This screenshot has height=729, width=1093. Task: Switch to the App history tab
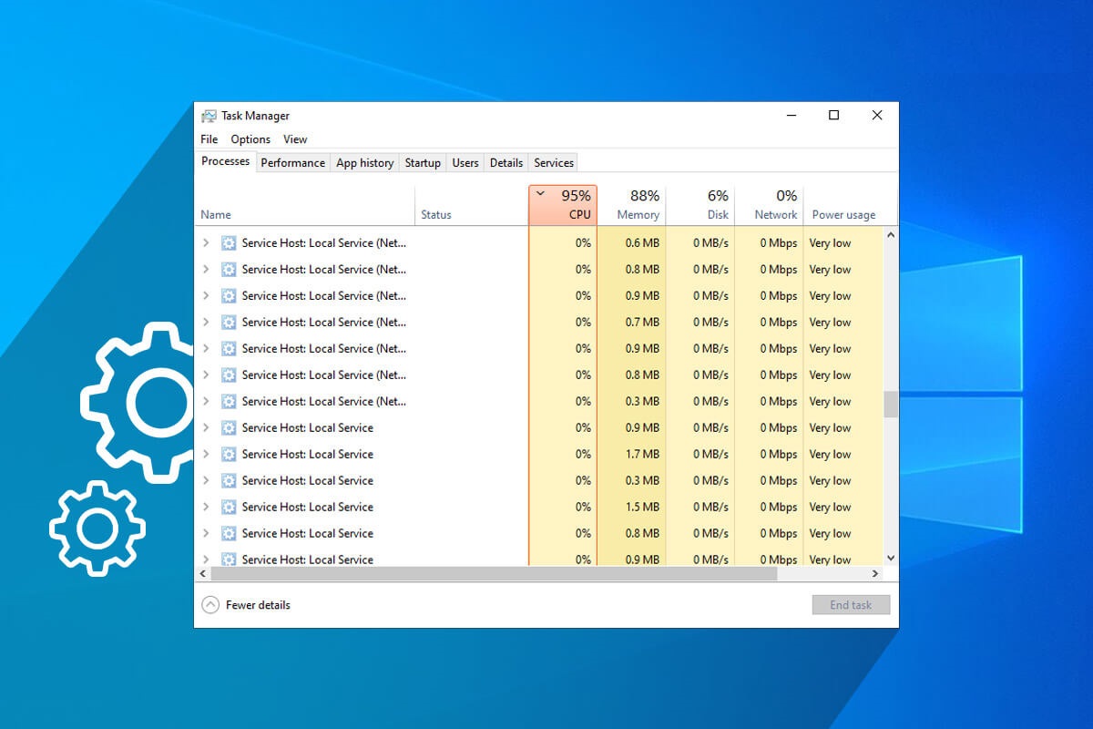(x=365, y=163)
